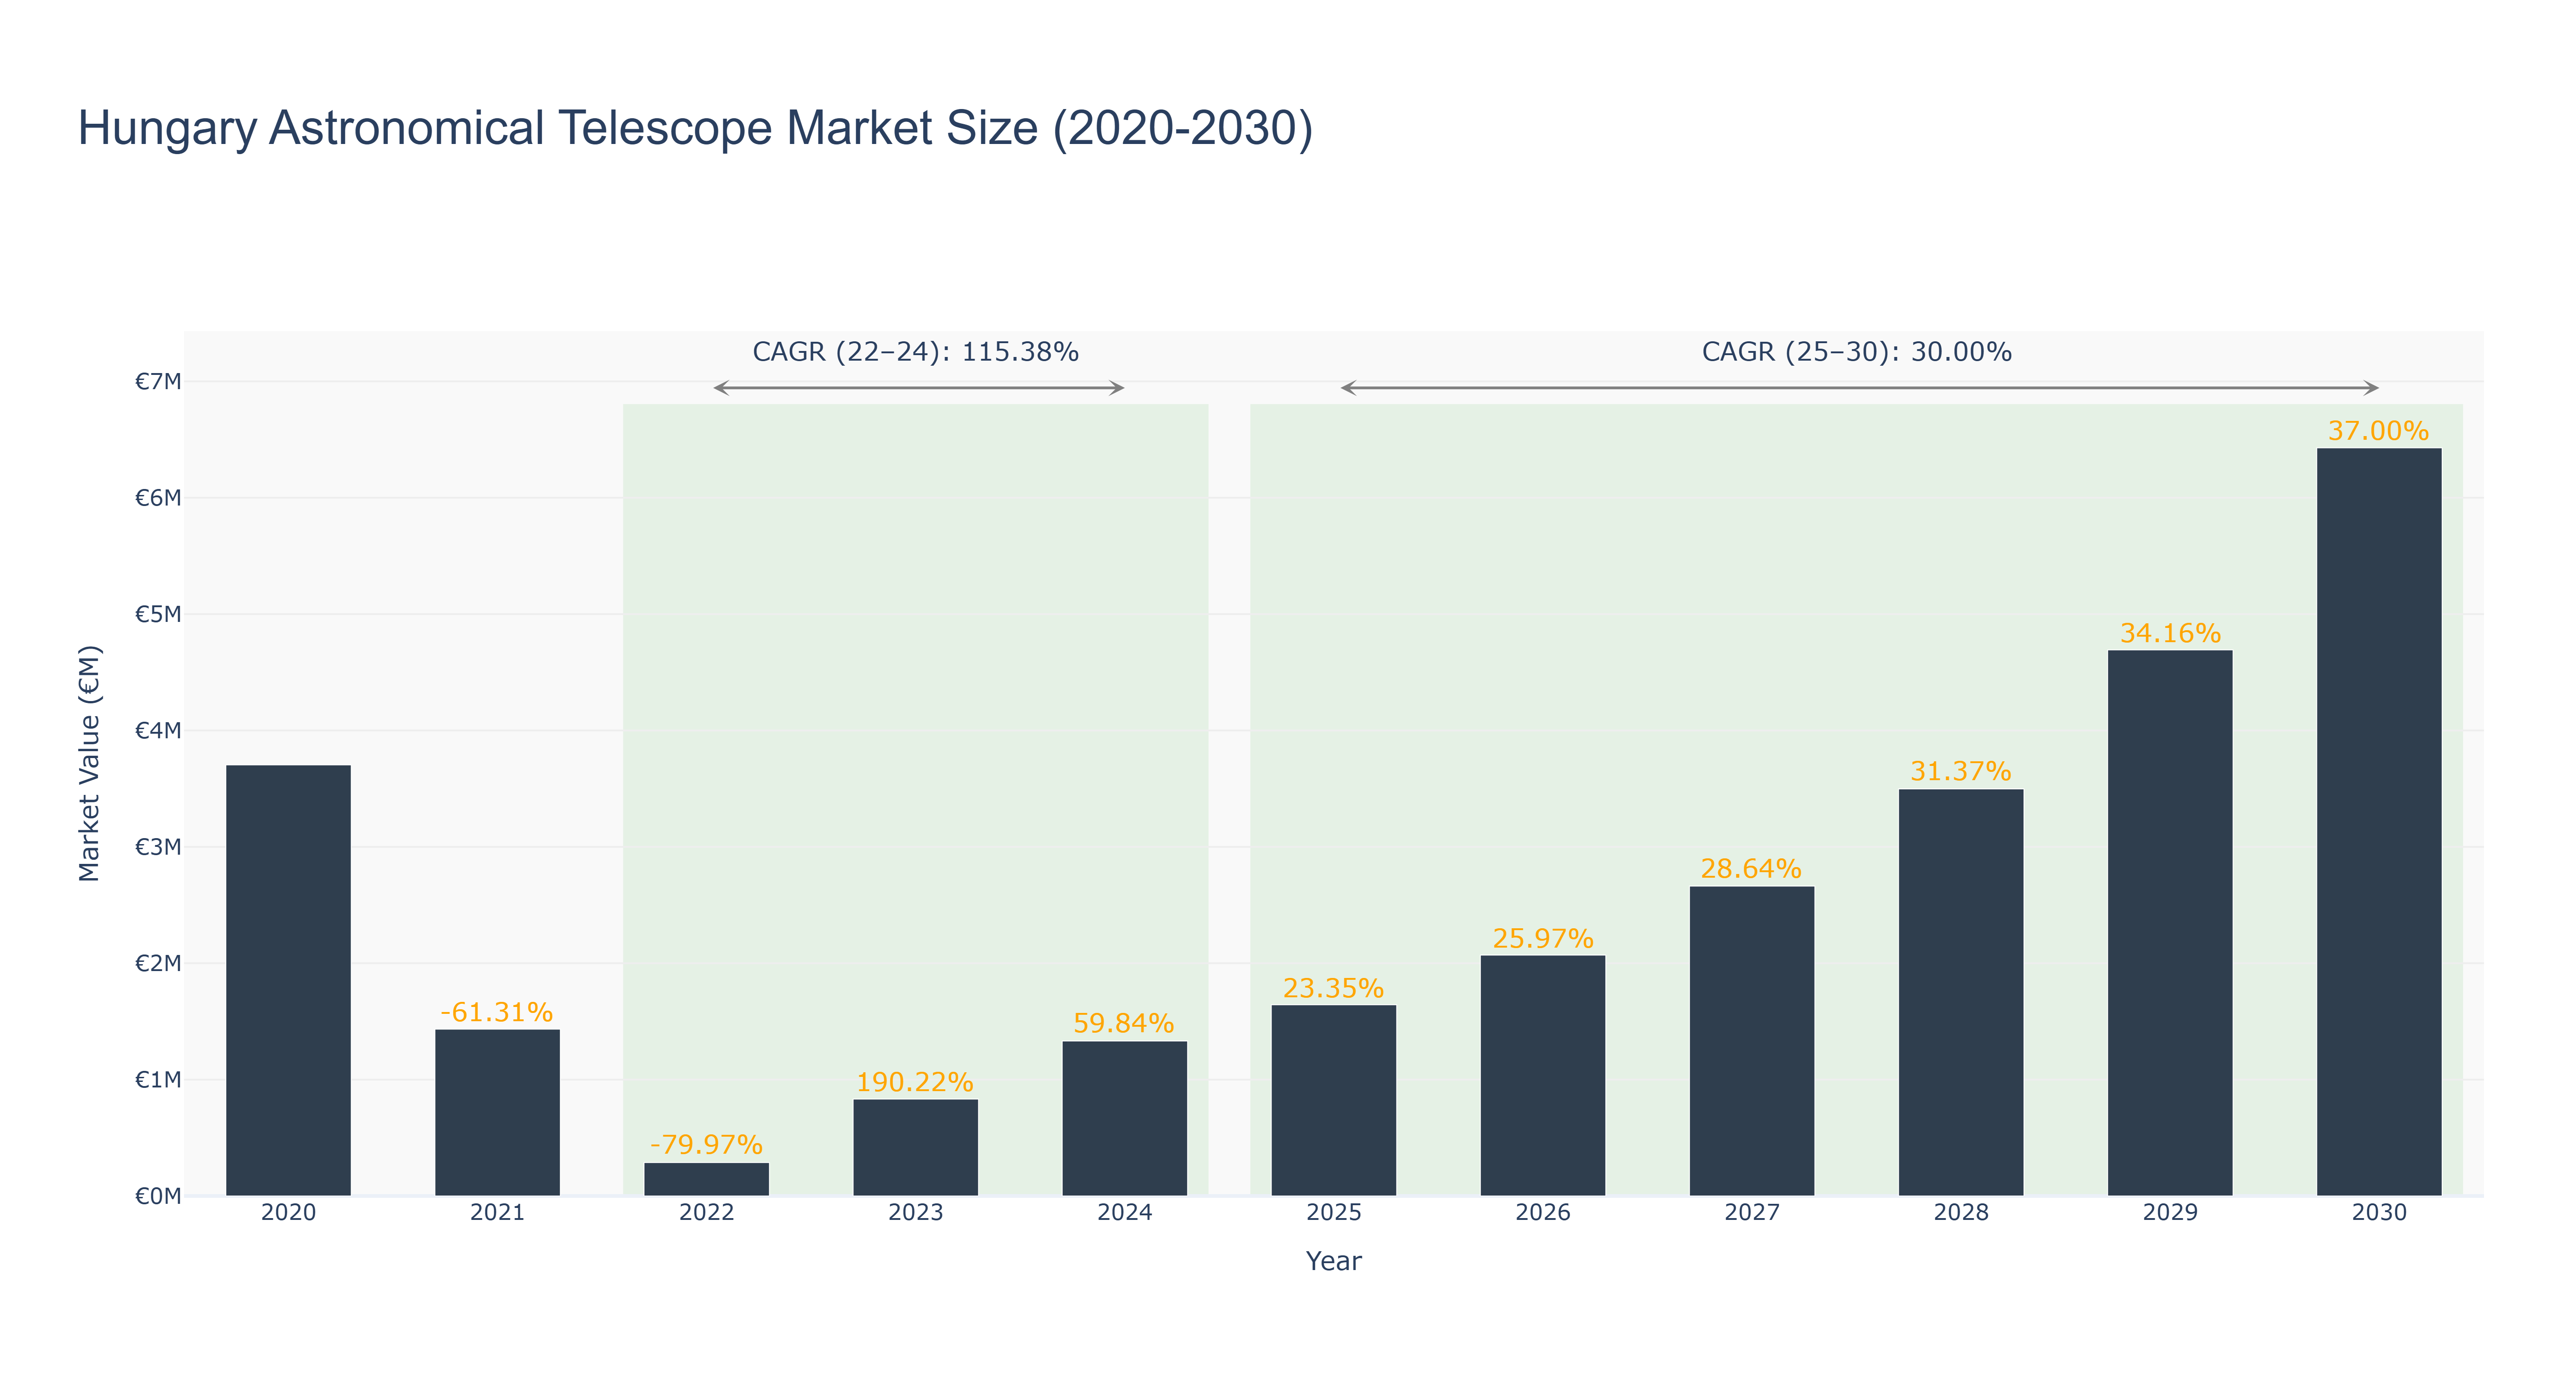Click the 190.22% growth label
Screen dimensions: 2576x1380
pyautogui.click(x=915, y=1082)
